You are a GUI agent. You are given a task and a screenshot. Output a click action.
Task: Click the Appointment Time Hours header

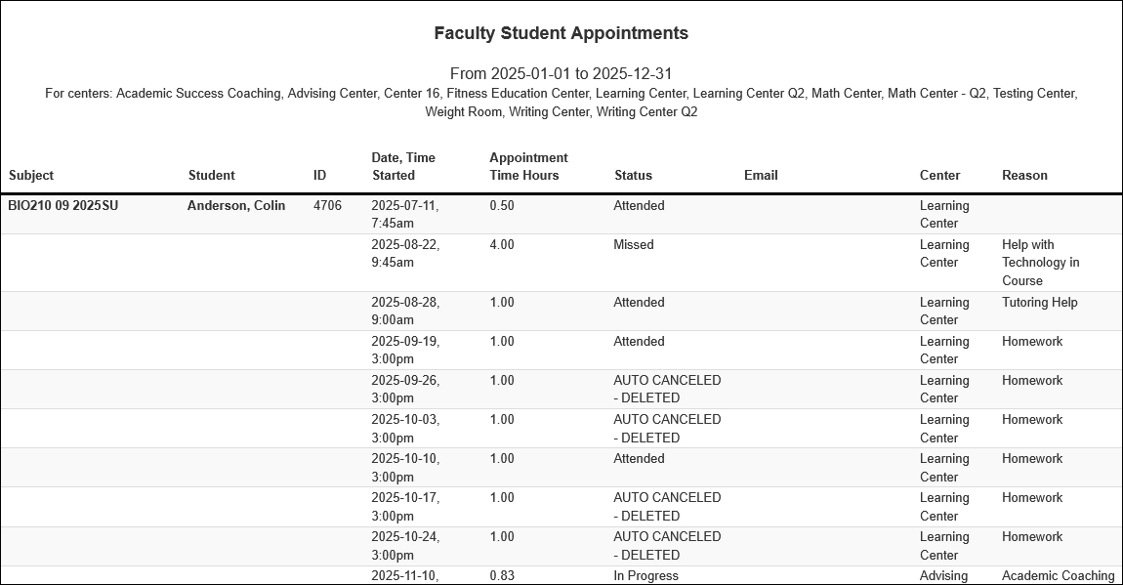point(528,167)
